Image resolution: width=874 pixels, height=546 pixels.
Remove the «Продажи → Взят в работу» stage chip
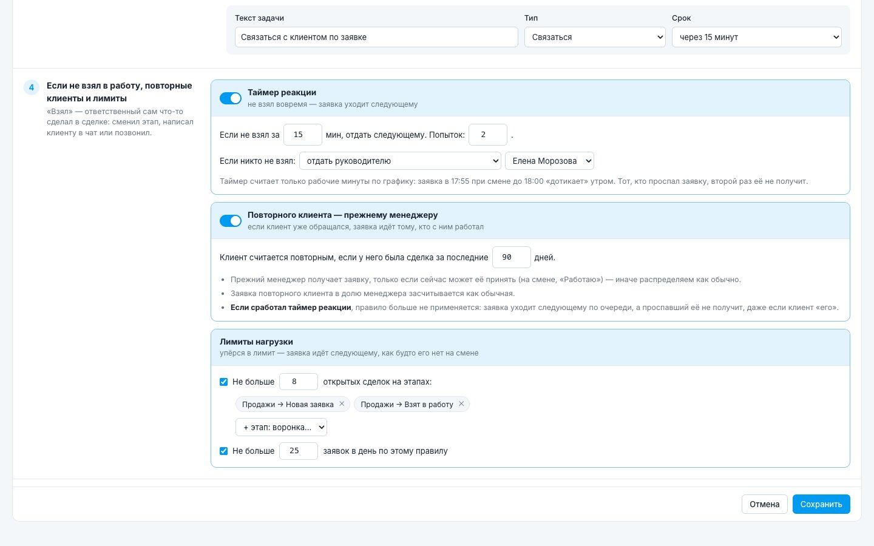[x=461, y=404]
